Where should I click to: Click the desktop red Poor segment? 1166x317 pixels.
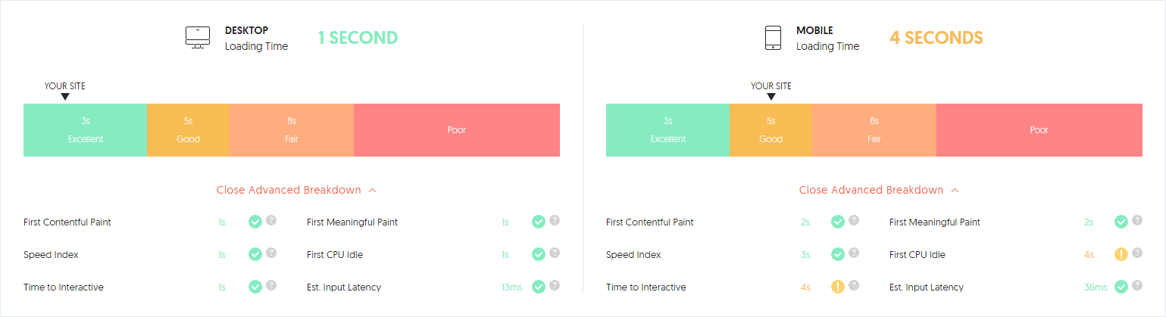coord(457,130)
